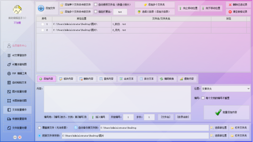Click the 向上移动位置 button
The height and width of the screenshot is (142, 253).
(x=189, y=8)
